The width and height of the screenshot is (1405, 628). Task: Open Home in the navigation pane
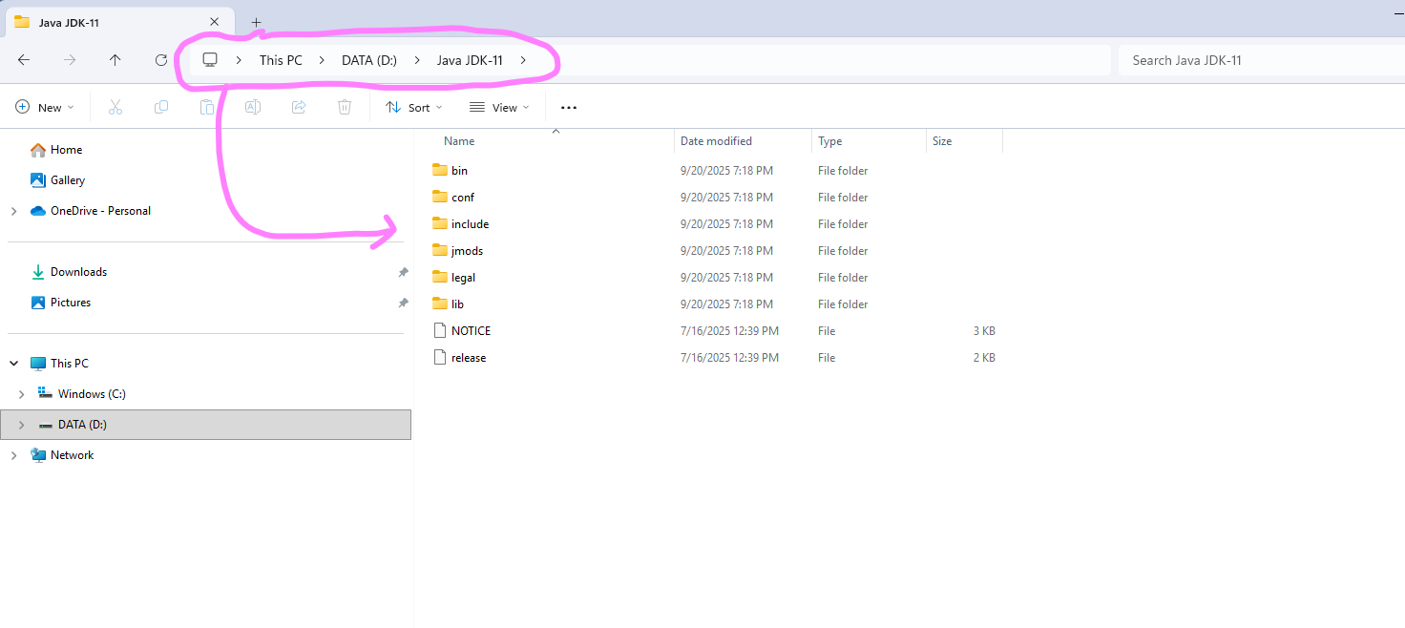coord(66,150)
